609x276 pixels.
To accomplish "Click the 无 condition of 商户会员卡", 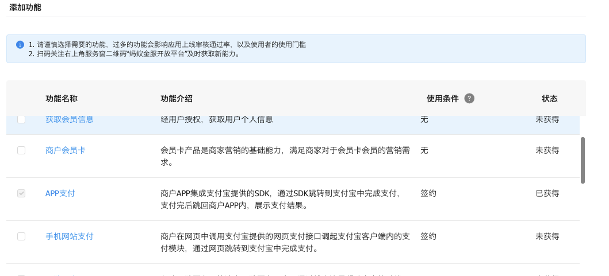I will (424, 150).
